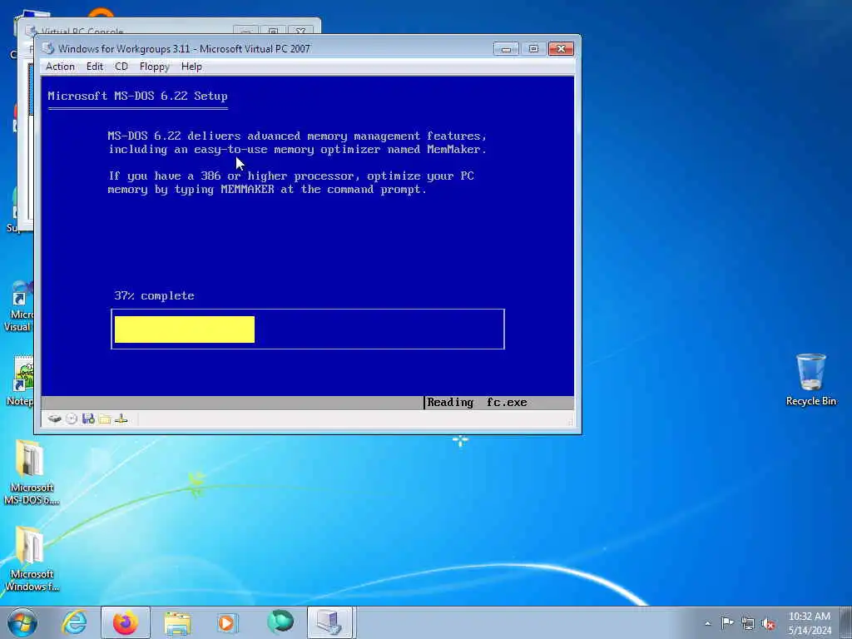
Task: Maximize the Windows for Workgroups VM window
Action: (x=533, y=49)
